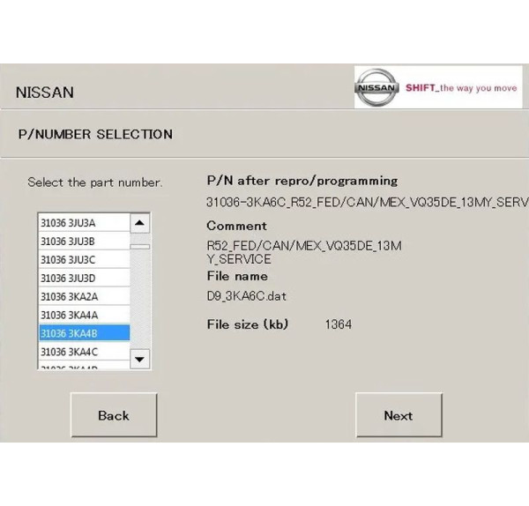Select highlighted part 31036 3KA4B
The width and height of the screenshot is (529, 506).
pos(84,333)
